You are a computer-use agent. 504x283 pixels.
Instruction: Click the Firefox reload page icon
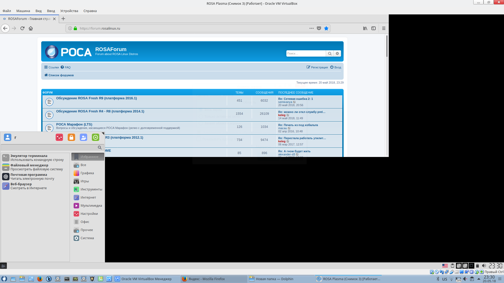click(x=22, y=28)
